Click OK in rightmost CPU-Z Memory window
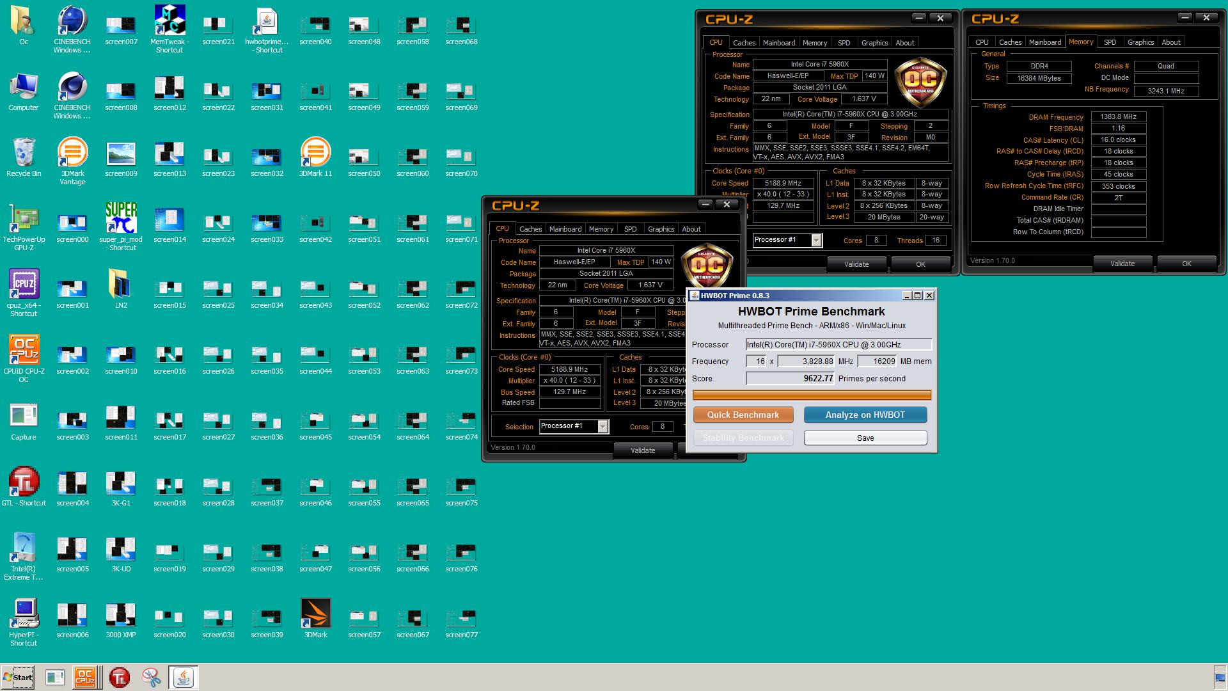The image size is (1228, 691). click(x=1186, y=264)
